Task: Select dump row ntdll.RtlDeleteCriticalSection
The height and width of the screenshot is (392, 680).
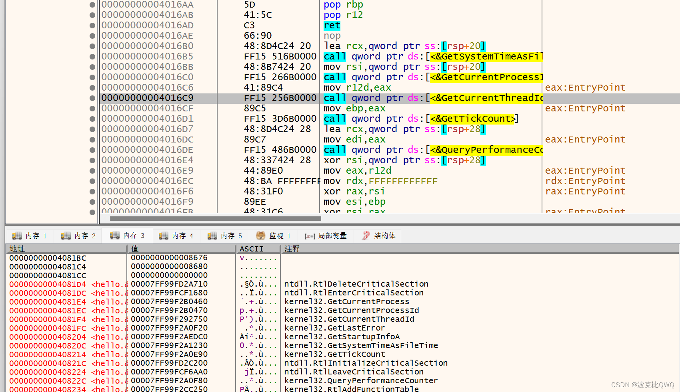Action: tap(356, 284)
